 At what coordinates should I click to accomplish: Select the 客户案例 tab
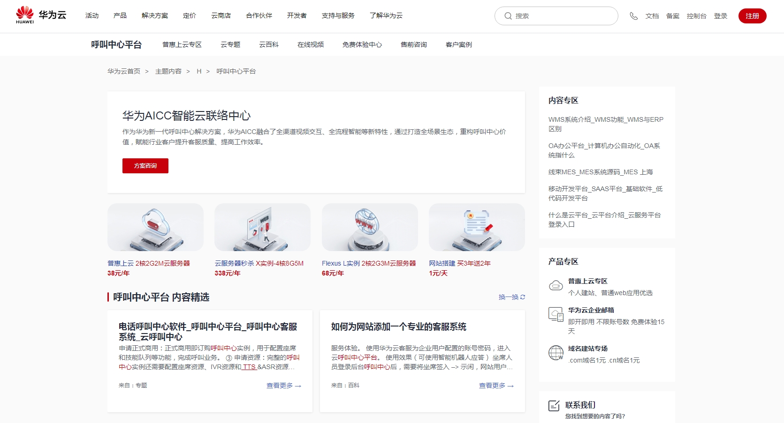459,45
